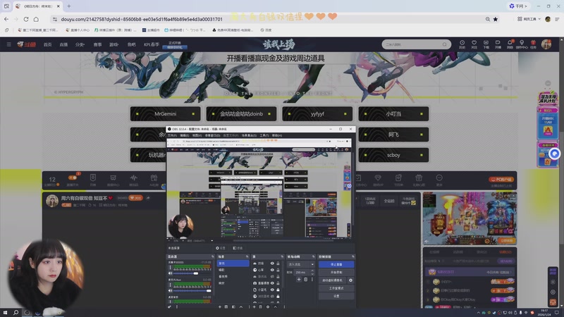This screenshot has width=564, height=317.
Task: Click the Douyu search magnifier icon
Action: coord(445,44)
